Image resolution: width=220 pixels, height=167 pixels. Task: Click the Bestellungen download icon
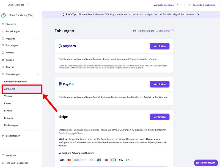point(3,31)
